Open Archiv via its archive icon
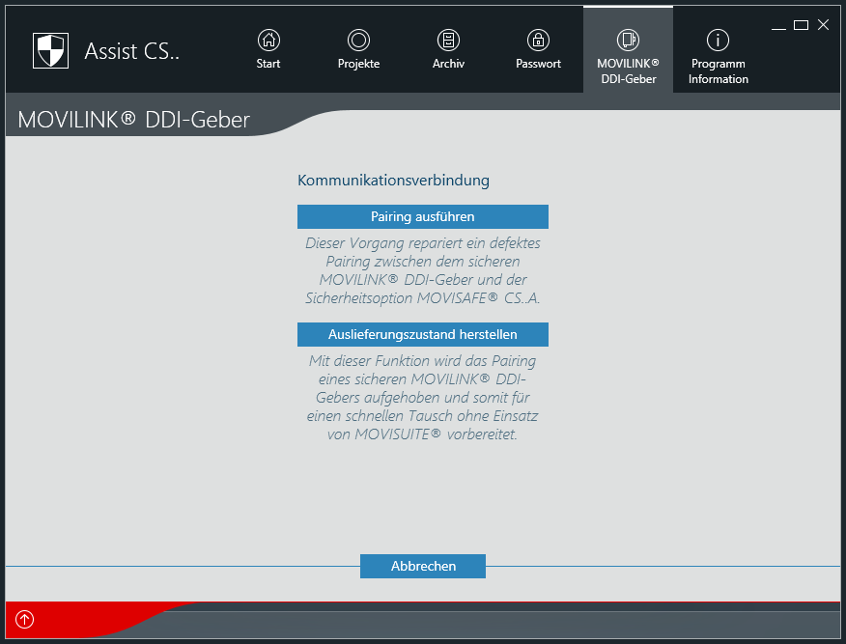Viewport: 846px width, 644px height. pyautogui.click(x=448, y=41)
